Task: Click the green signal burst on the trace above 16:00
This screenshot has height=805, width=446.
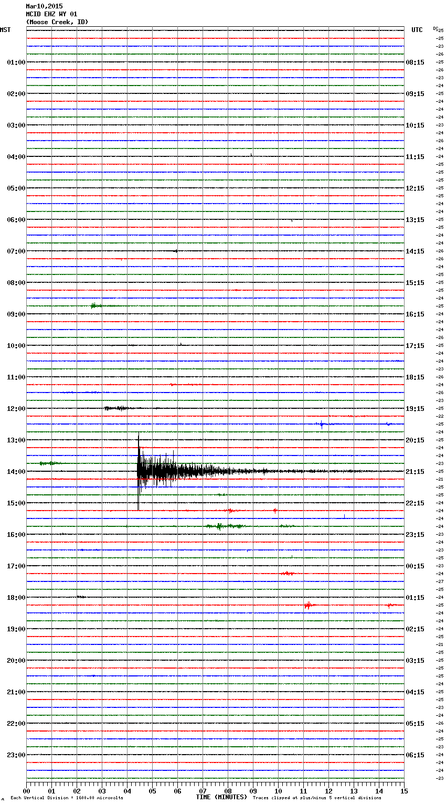Action: [x=225, y=526]
